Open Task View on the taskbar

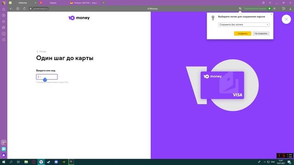[18, 162]
